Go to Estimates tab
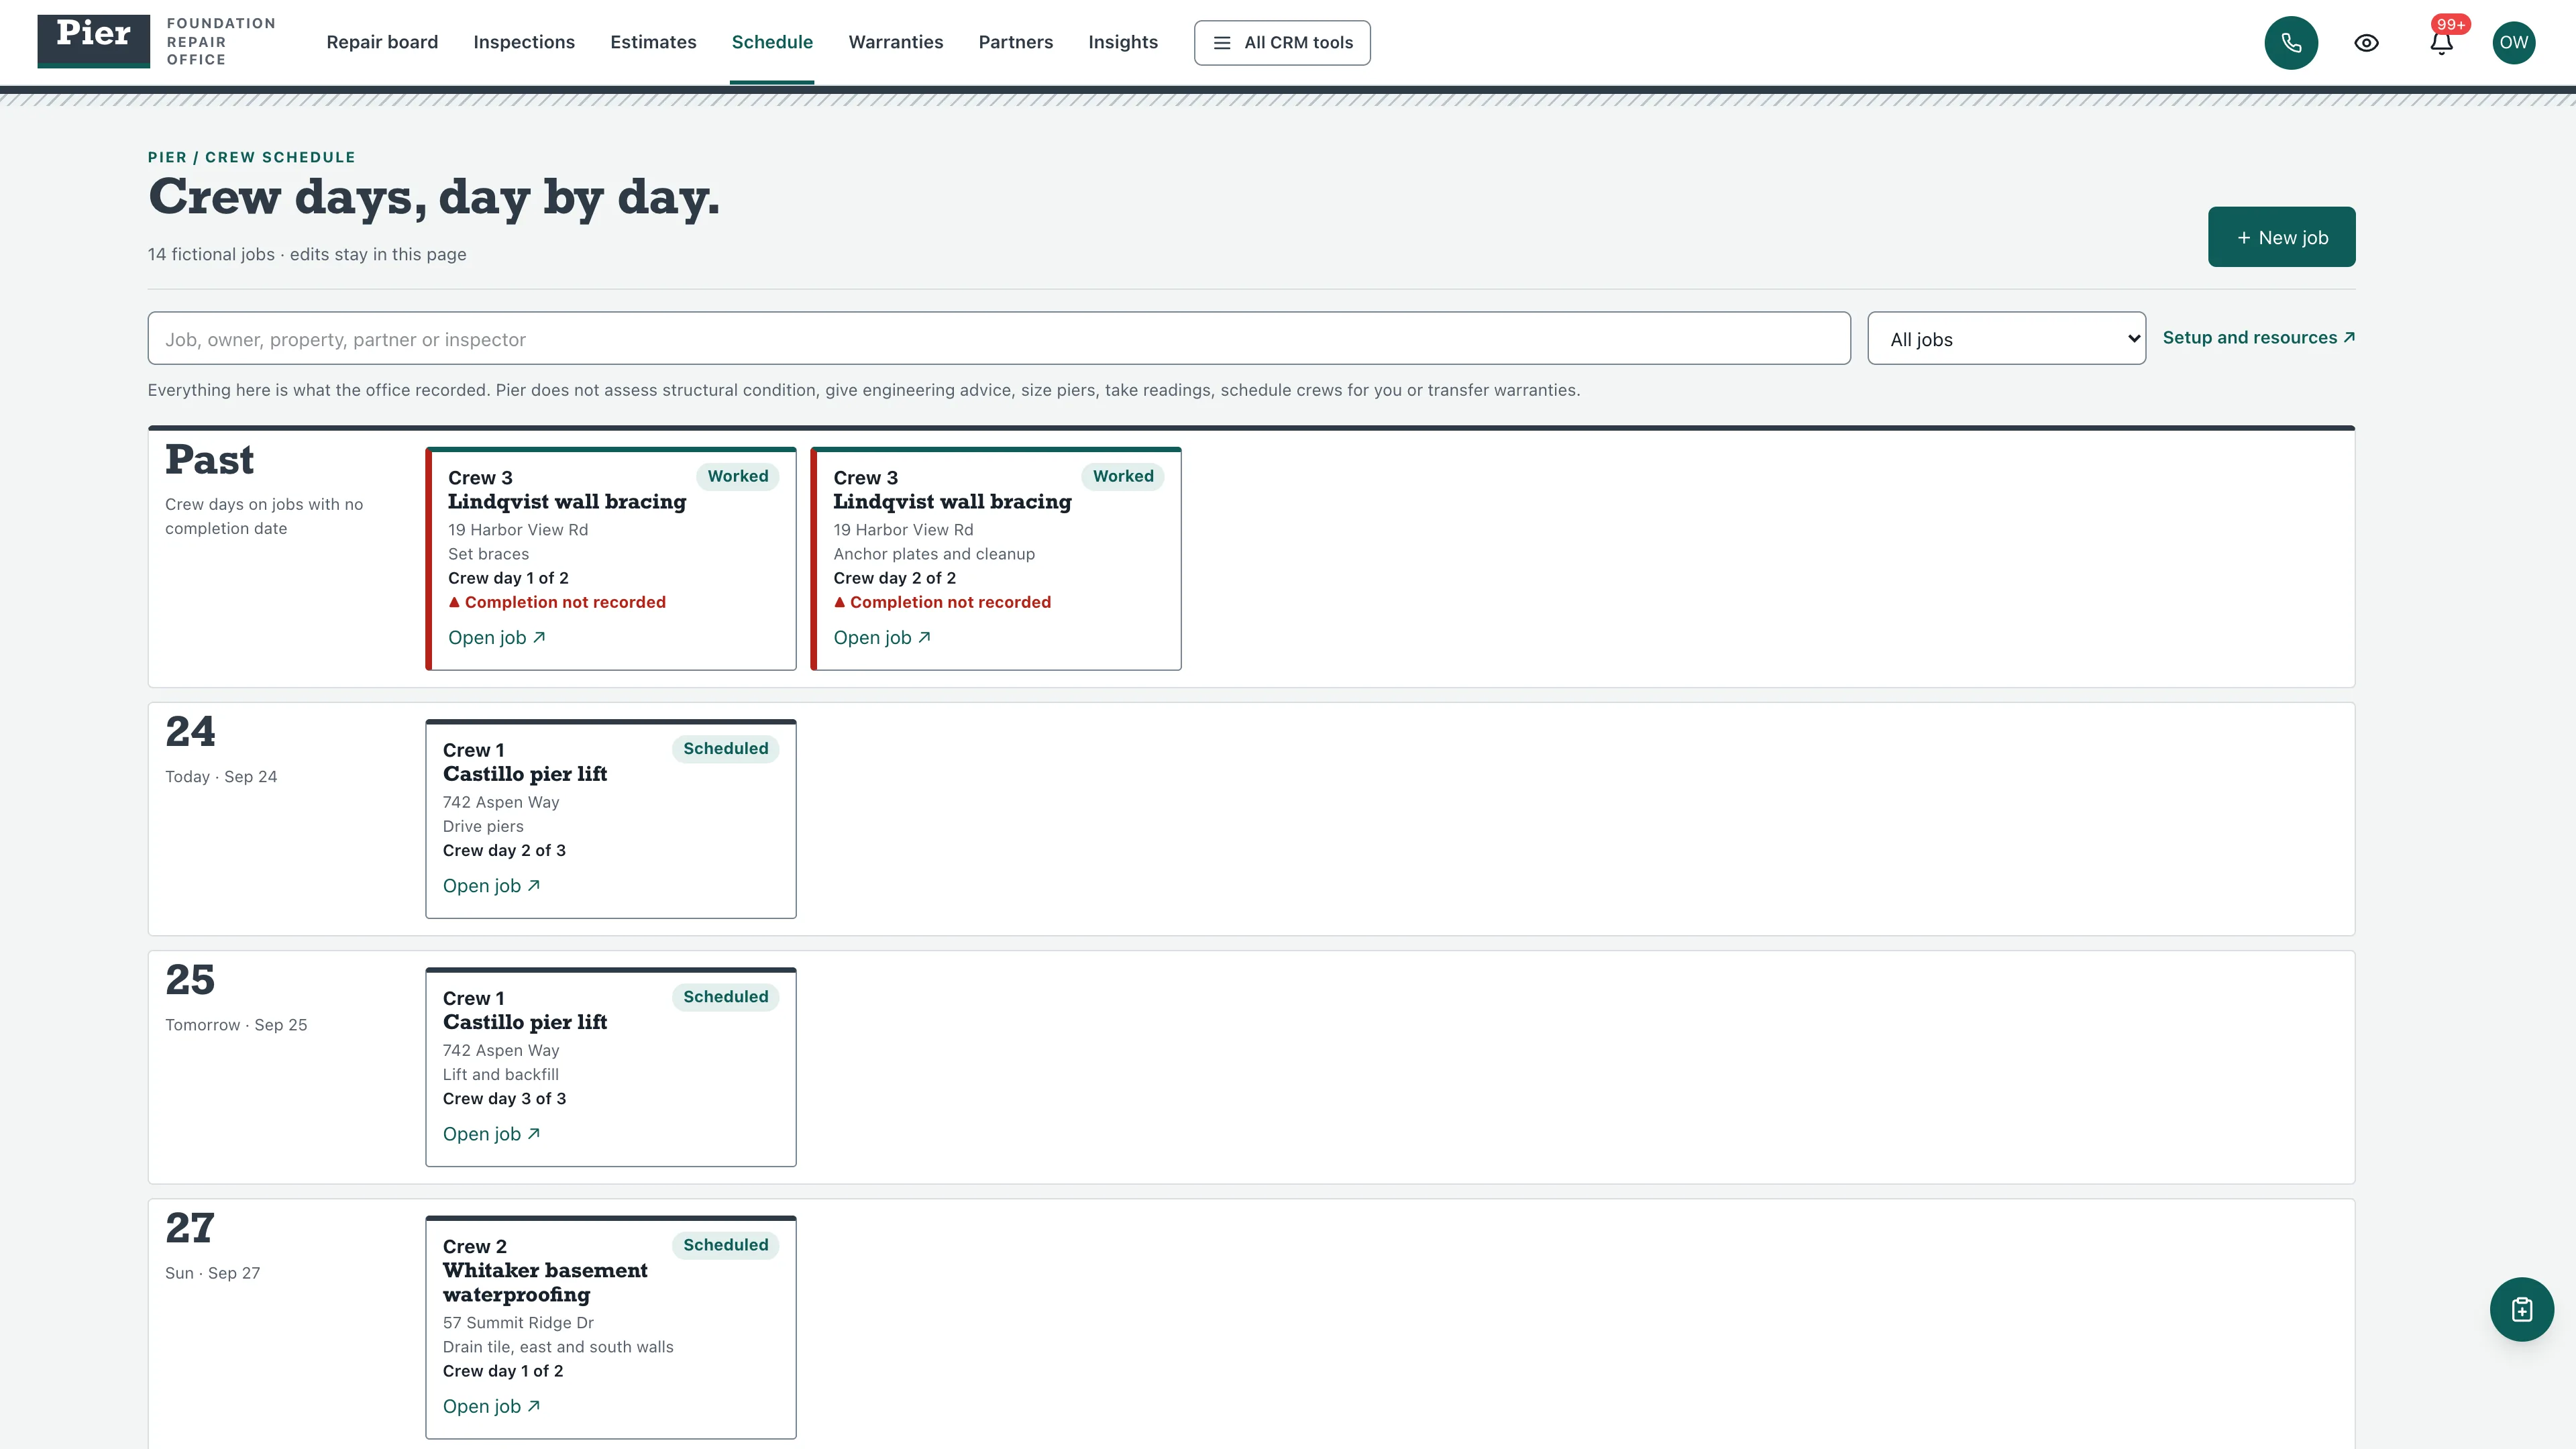 pos(653,42)
